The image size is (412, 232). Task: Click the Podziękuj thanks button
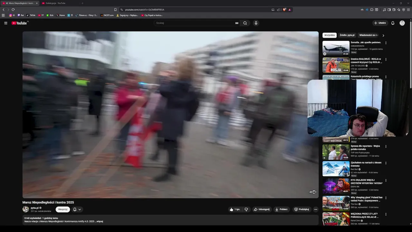302,209
